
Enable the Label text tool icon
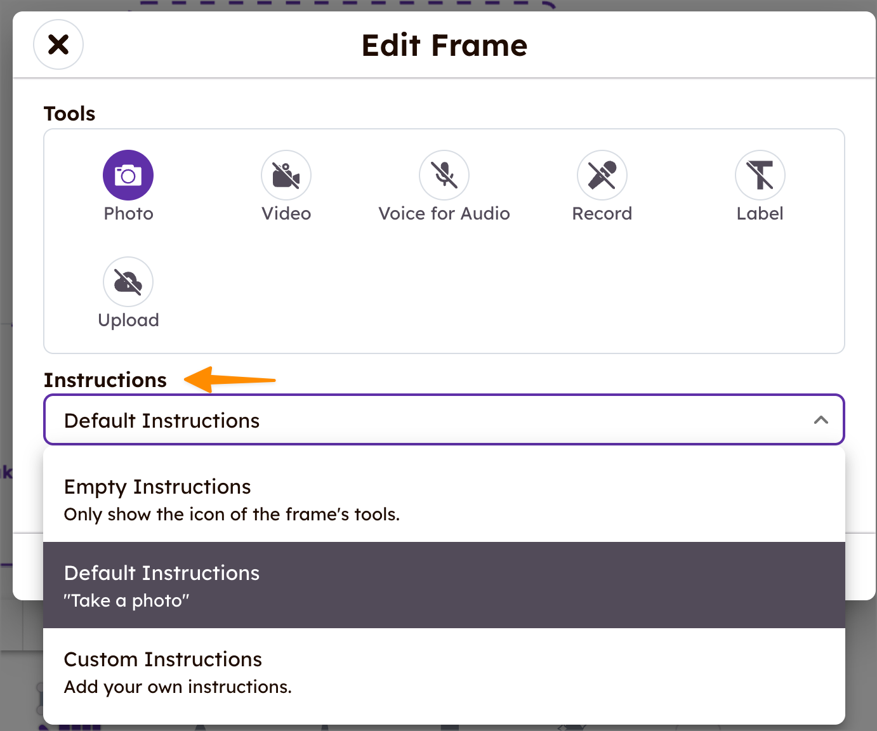pyautogui.click(x=760, y=175)
